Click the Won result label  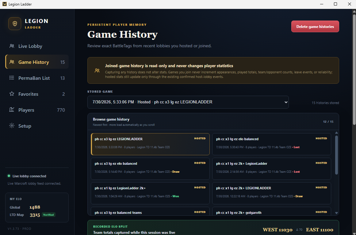176,196
